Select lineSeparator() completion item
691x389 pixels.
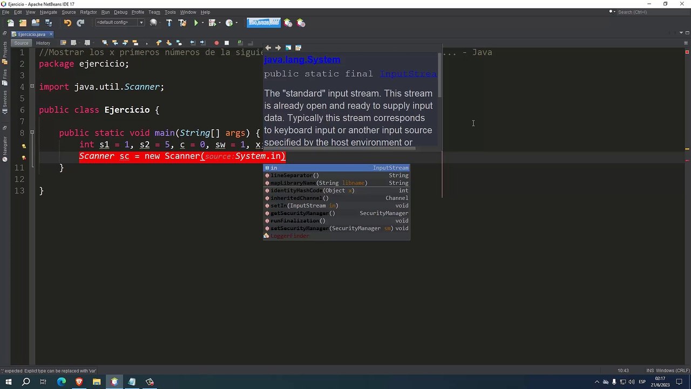336,176
